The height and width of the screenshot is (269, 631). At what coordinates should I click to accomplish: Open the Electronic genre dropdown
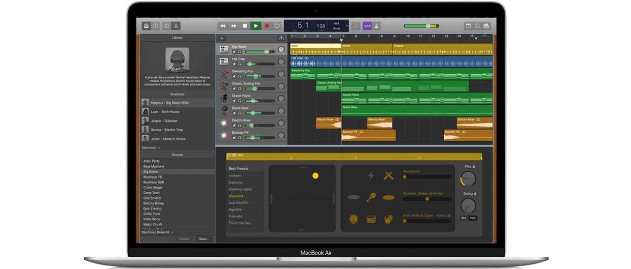pos(151,148)
